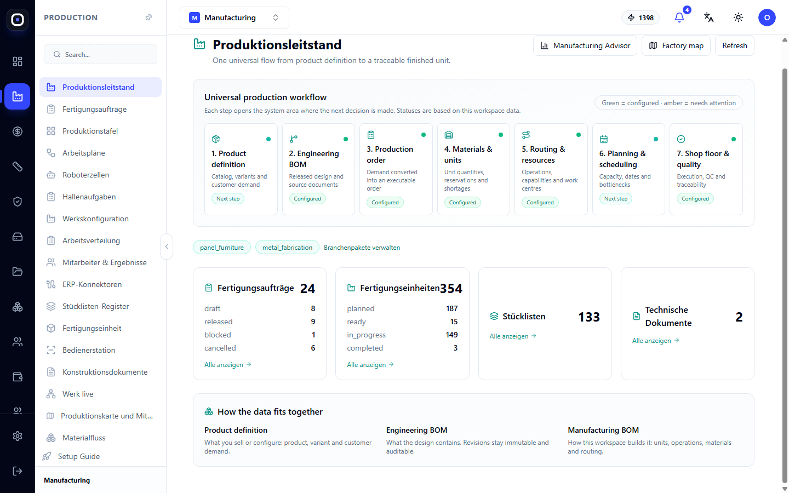Open Hallenaufgaben in the sidebar
Image resolution: width=789 pixels, height=493 pixels.
click(100, 197)
